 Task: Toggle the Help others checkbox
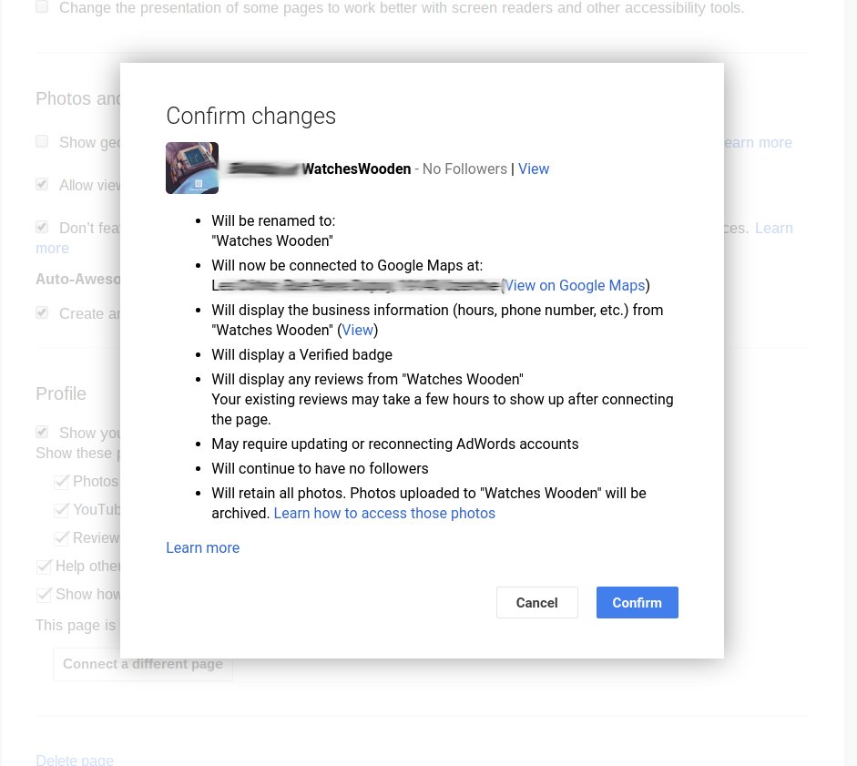click(x=44, y=566)
